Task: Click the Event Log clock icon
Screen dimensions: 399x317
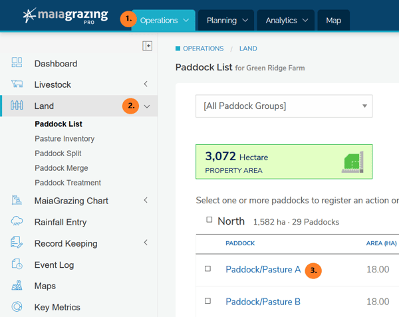Action: pos(17,264)
